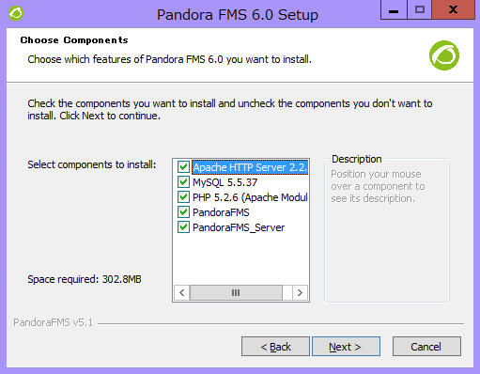Toggle the MySQL 5.5.37 checkbox
This screenshot has height=374, width=480.
[183, 182]
